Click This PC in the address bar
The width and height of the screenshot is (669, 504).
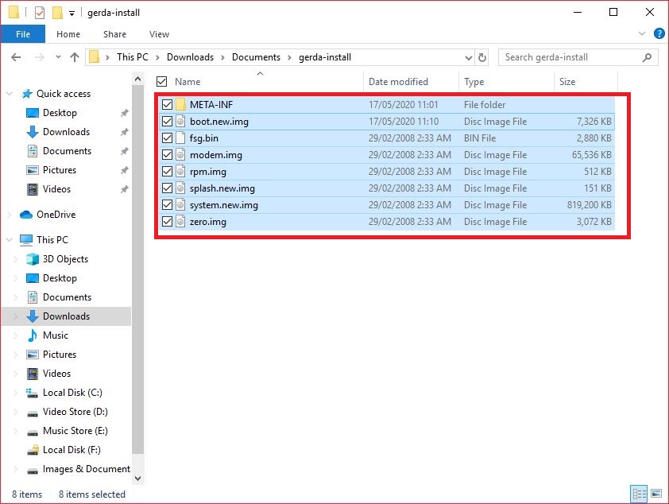(x=133, y=57)
